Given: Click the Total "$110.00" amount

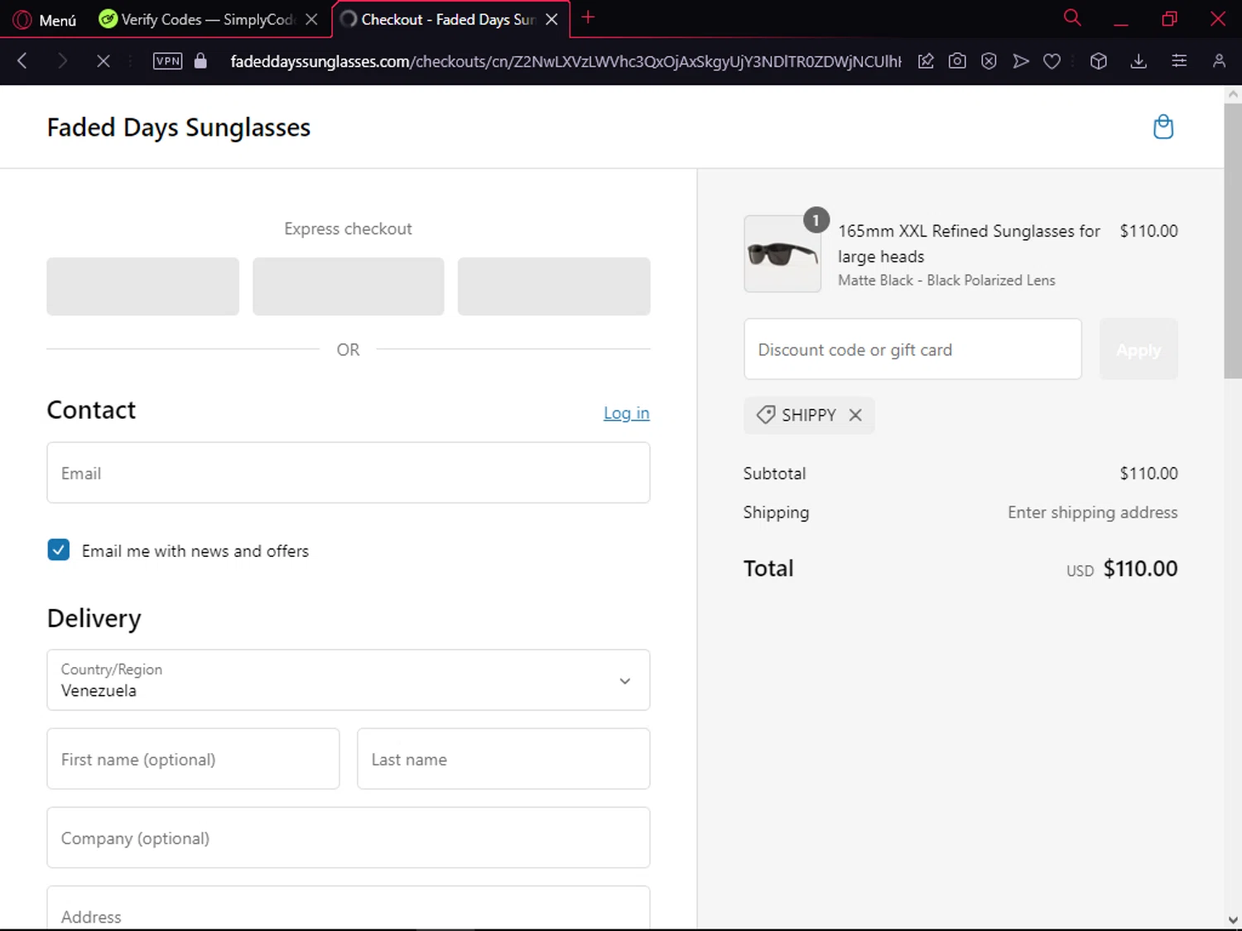Looking at the screenshot, I should click(1140, 569).
